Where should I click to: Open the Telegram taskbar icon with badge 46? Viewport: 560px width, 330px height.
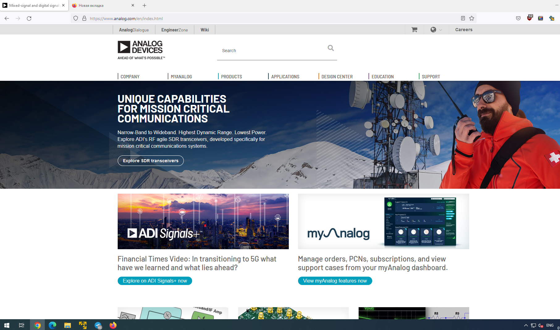[x=98, y=325]
